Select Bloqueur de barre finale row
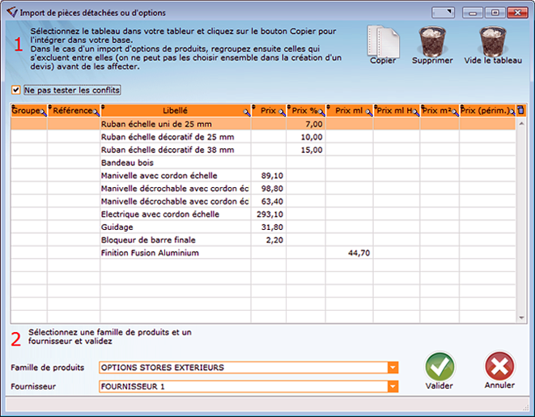The height and width of the screenshot is (417, 535). click(263, 240)
